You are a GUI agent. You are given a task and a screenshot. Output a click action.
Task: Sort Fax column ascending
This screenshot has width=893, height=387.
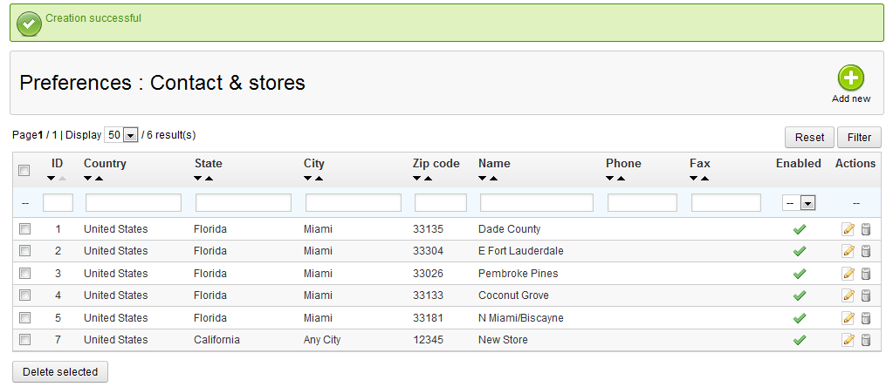coord(705,179)
